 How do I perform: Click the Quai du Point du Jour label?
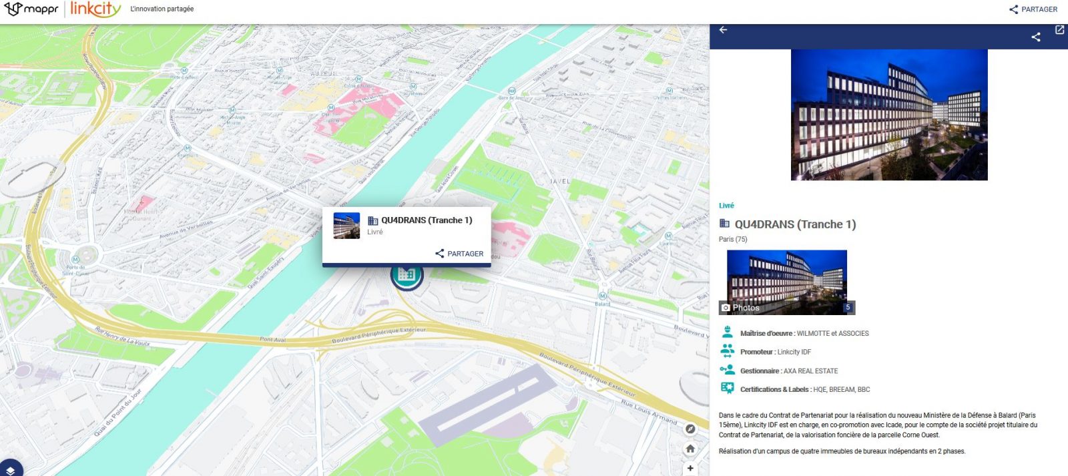tap(118, 413)
